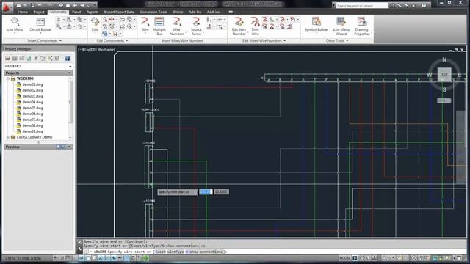Open the Project Manager help icon
The width and height of the screenshot is (470, 264).
click(x=68, y=59)
